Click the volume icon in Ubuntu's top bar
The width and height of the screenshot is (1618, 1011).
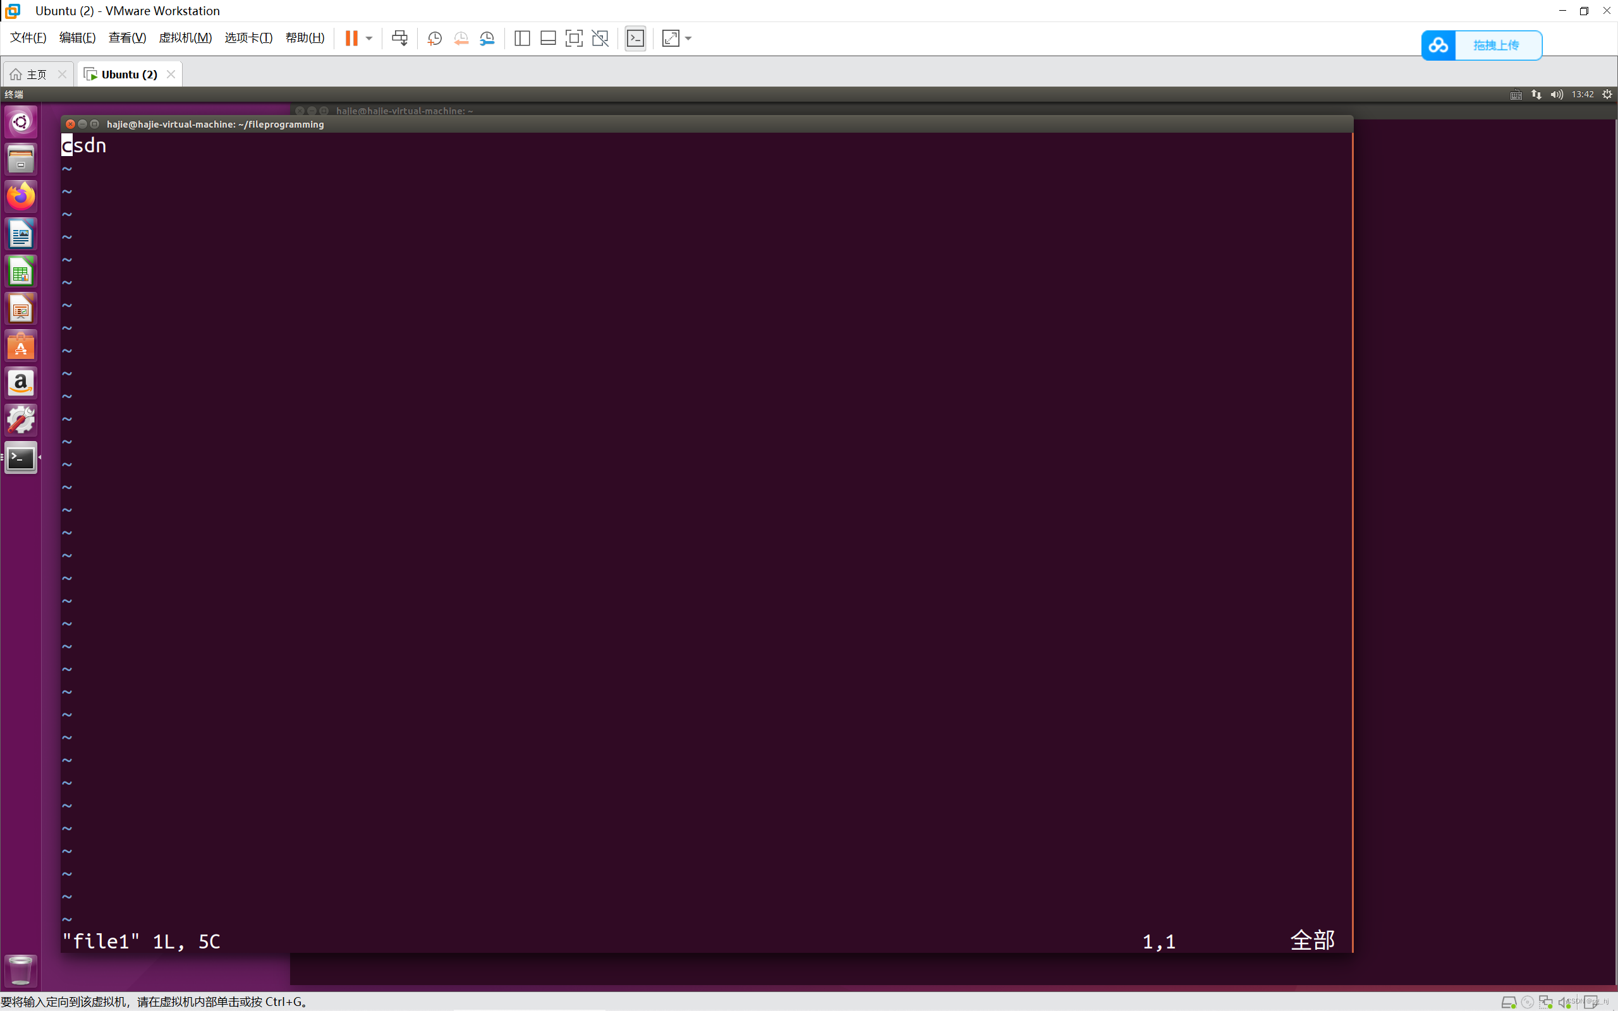pos(1556,94)
